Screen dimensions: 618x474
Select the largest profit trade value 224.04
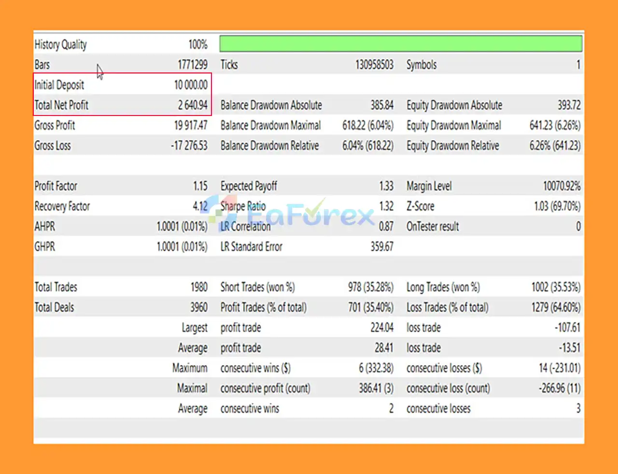tap(381, 328)
